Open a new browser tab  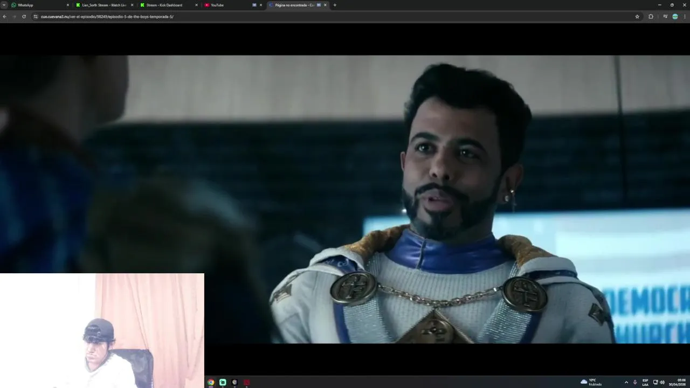pyautogui.click(x=335, y=5)
